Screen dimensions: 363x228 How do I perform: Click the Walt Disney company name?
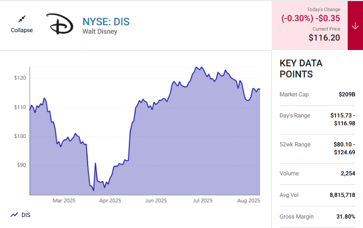pos(99,32)
